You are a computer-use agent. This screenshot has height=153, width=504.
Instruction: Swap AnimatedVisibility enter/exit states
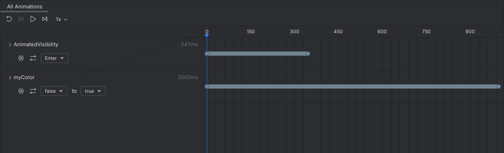(33, 58)
